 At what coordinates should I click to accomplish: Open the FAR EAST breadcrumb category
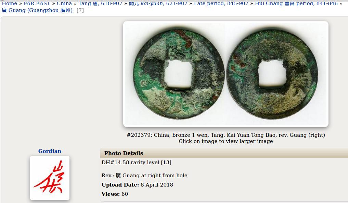(37, 3)
